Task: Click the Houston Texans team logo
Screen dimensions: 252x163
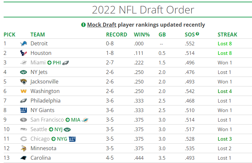Action: coord(23,53)
